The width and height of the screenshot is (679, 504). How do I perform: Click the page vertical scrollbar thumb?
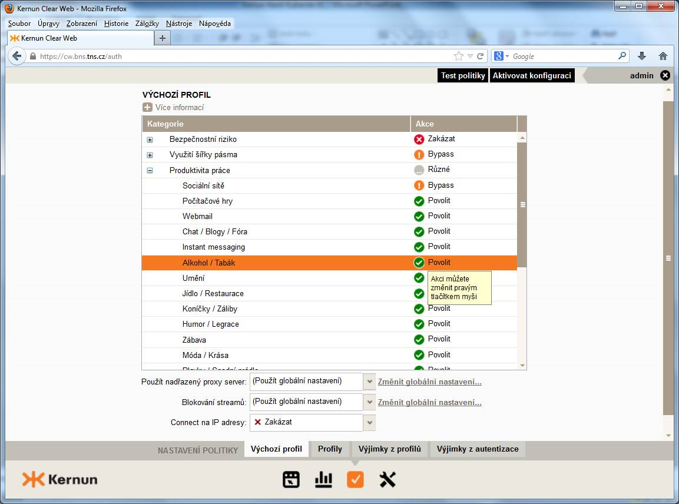(x=668, y=258)
